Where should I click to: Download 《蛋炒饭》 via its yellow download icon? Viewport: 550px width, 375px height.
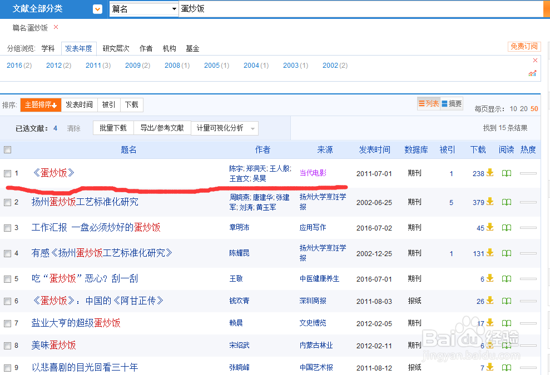pyautogui.click(x=489, y=173)
